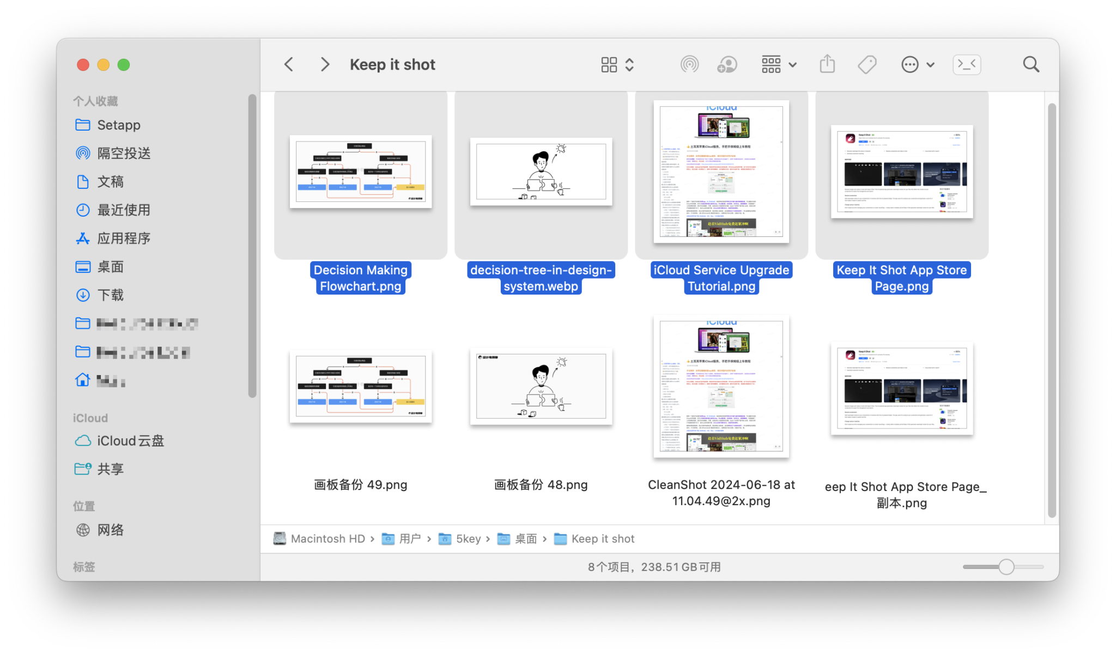Viewport: 1116px width, 656px height.
Task: Select 画板备份 49.png thumbnail
Action: pos(360,387)
